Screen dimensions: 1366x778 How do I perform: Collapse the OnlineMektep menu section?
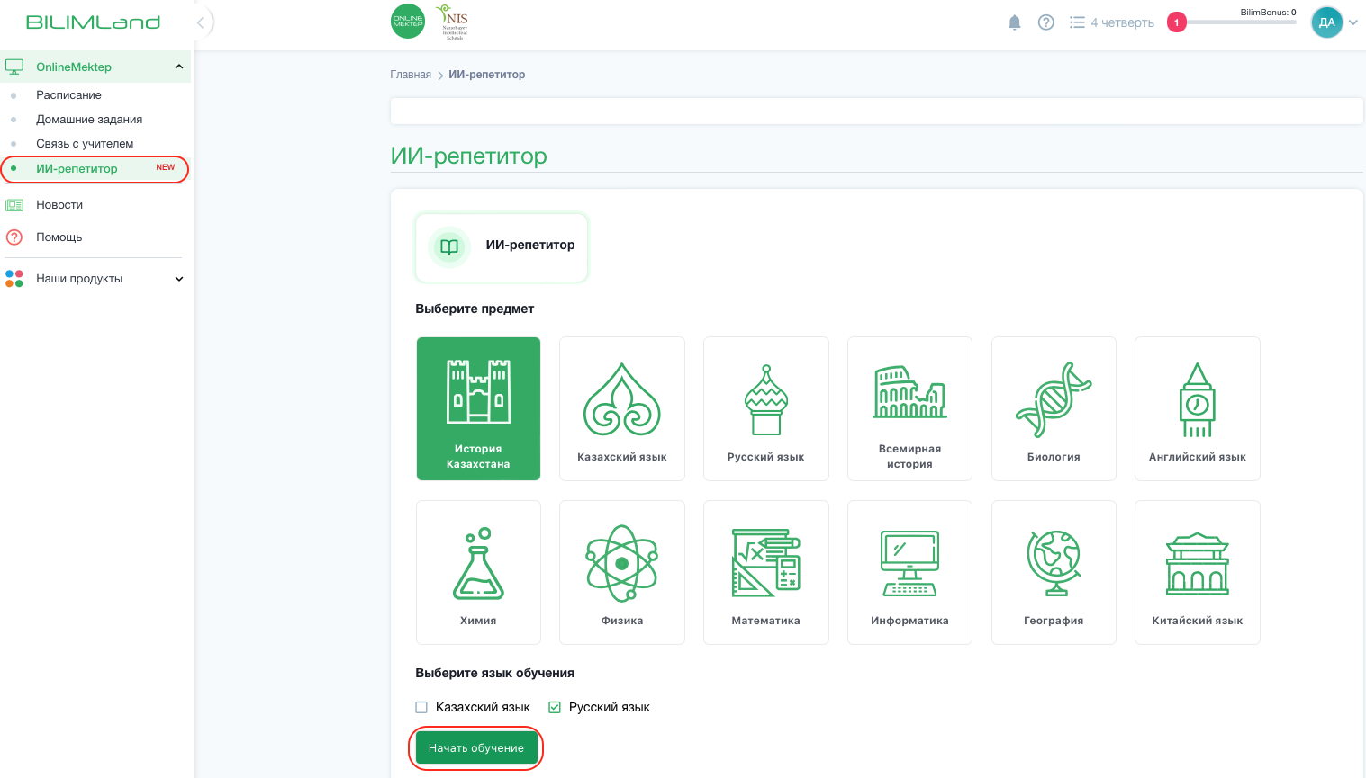[x=179, y=67]
